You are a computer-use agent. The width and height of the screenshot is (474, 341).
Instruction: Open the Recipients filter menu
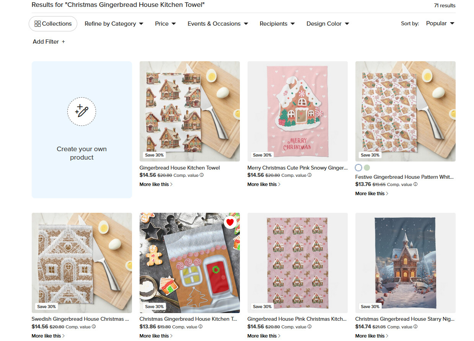tap(277, 24)
